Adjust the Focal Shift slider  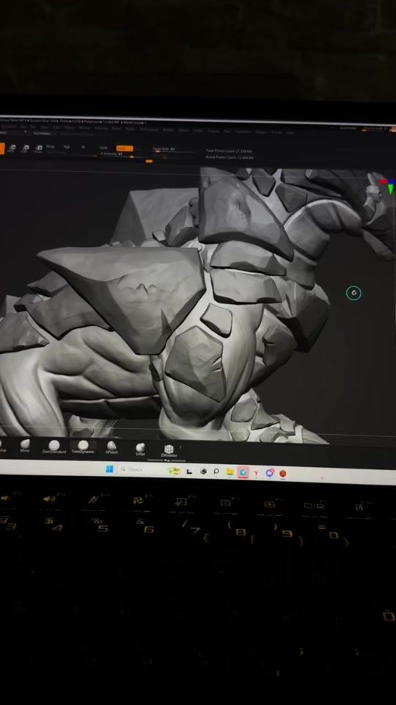point(173,150)
